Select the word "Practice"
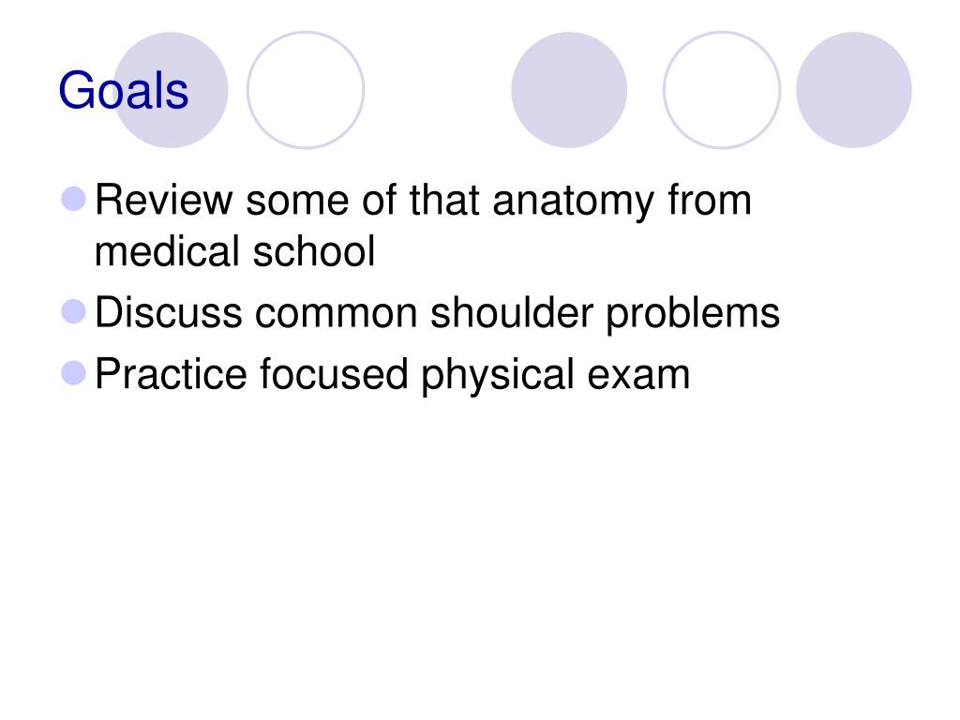Screen dimensions: 960x720 pyautogui.click(x=171, y=374)
